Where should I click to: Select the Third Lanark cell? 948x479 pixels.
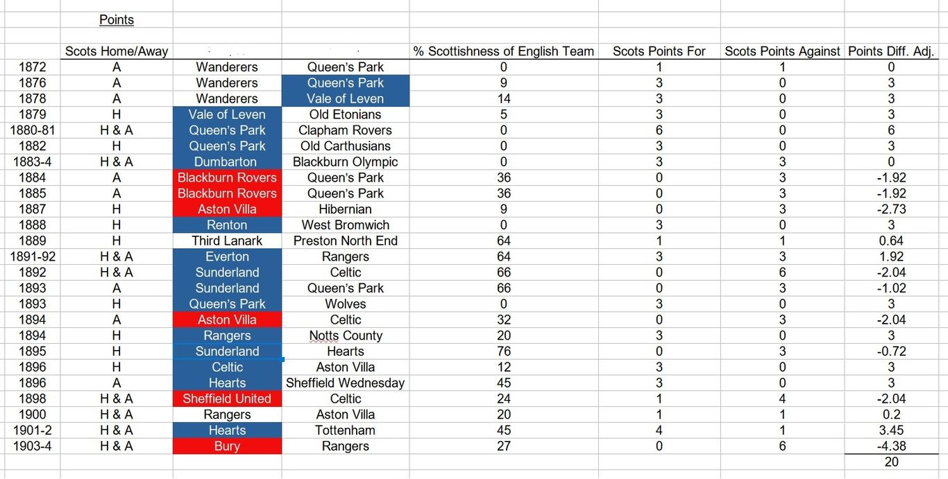coord(227,241)
